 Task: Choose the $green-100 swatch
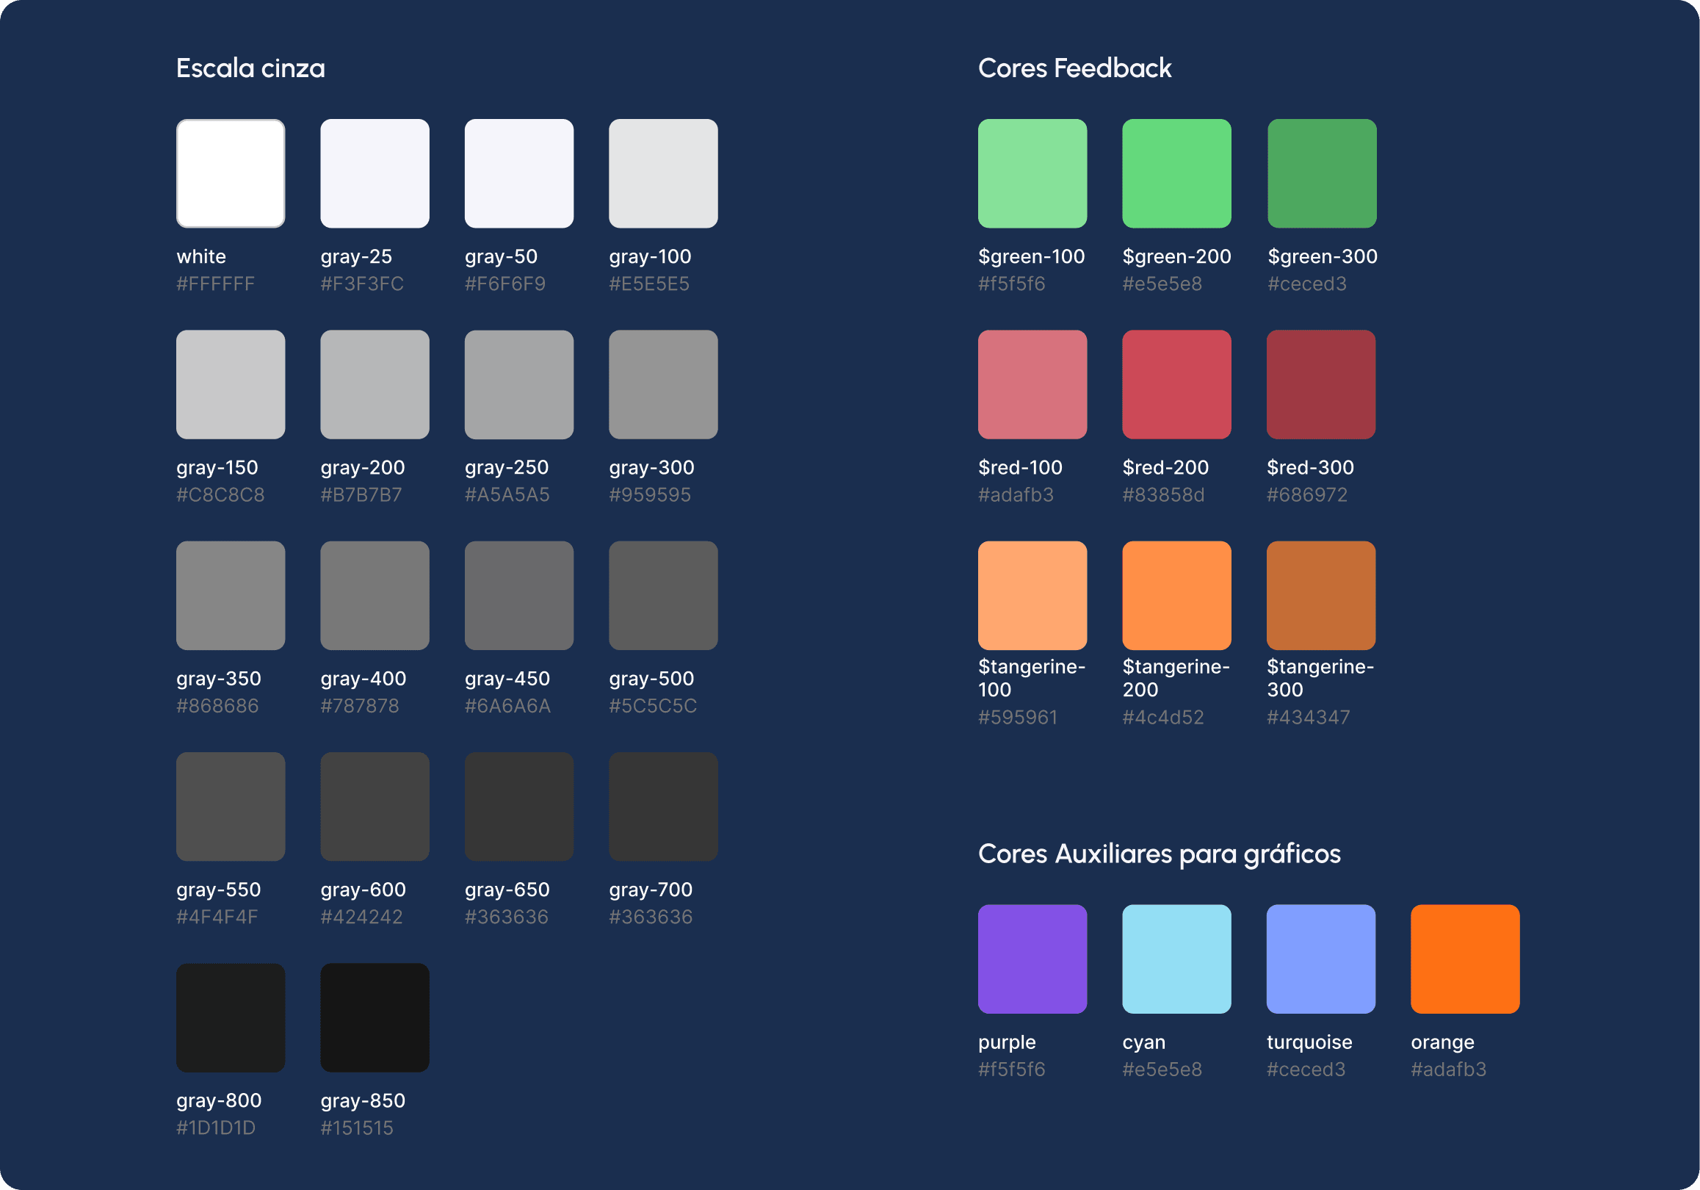click(x=1032, y=173)
